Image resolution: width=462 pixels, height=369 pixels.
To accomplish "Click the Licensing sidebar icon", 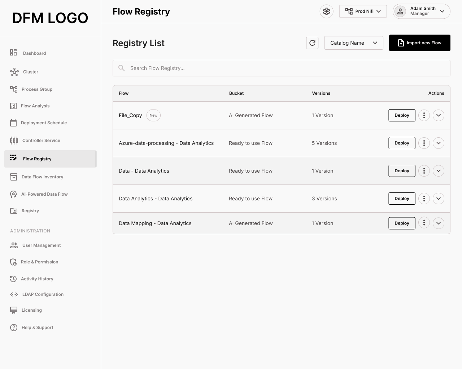I will pos(14,310).
